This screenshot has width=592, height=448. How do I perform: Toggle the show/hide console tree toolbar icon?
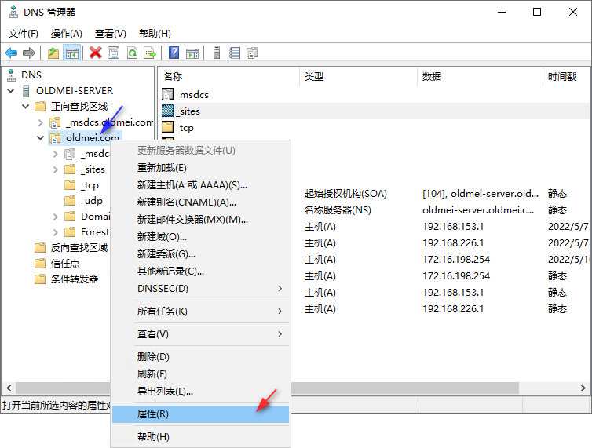(x=71, y=53)
